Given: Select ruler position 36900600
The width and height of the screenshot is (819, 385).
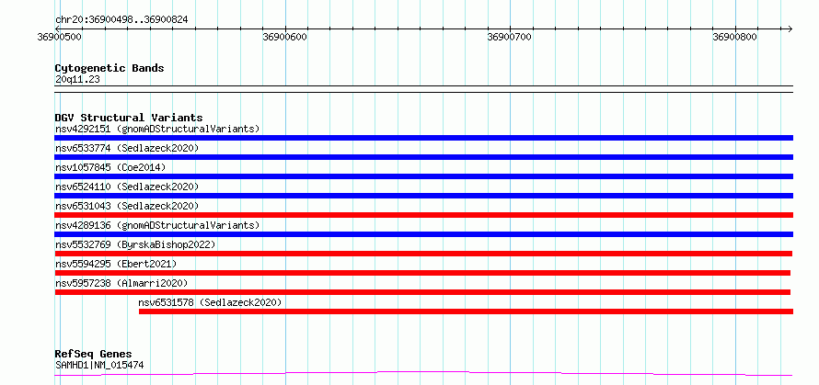Looking at the screenshot, I should tap(285, 37).
